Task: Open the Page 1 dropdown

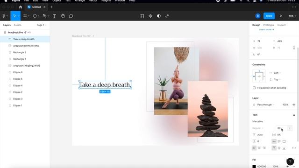Action: click(x=42, y=25)
